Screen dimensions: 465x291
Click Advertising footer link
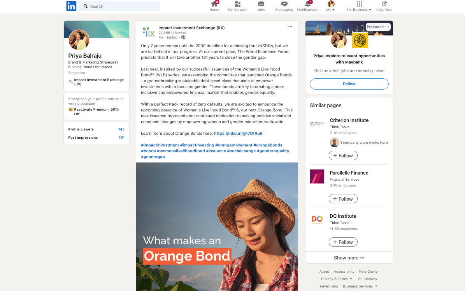coord(329,286)
